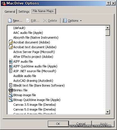The height and width of the screenshot is (130, 117).
Task: Select ASP .NET source file (Microsoft) text
Action: click(35, 71)
